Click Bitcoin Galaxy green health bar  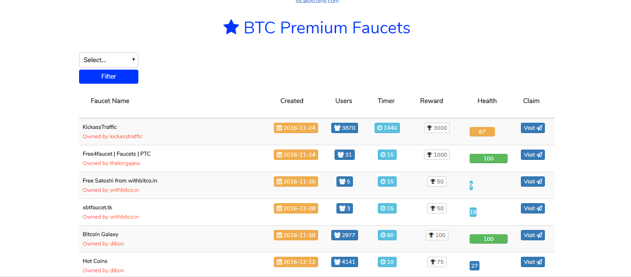[488, 239]
